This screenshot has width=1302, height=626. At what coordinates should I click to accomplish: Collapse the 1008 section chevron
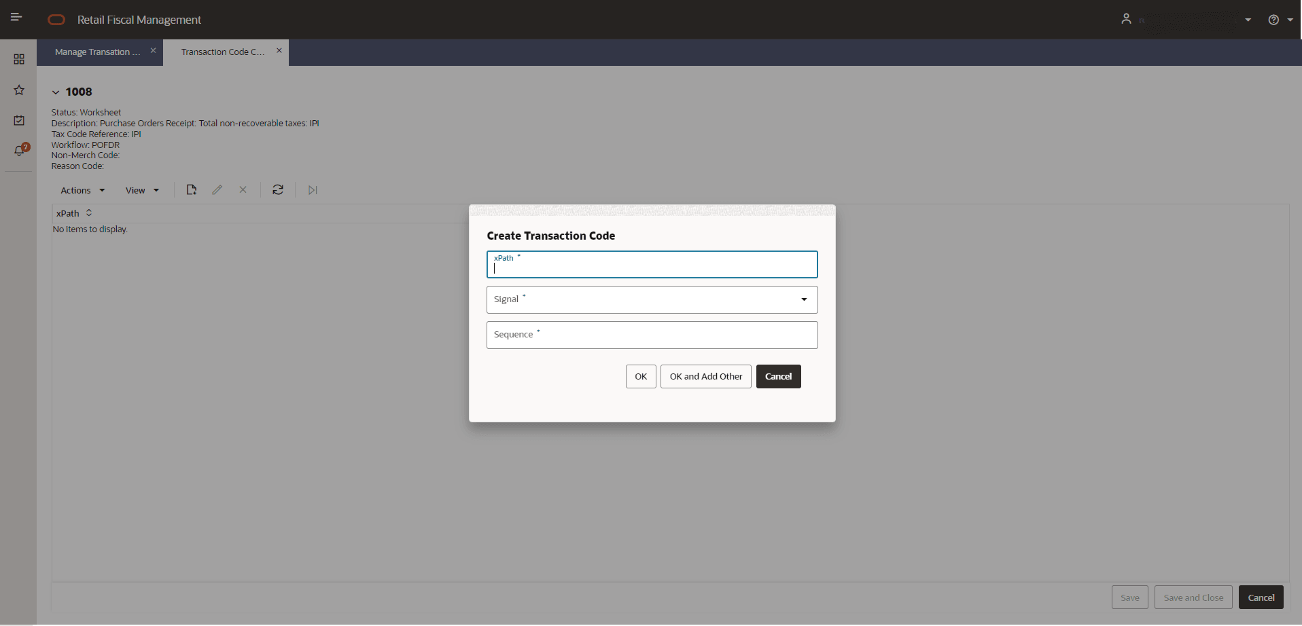point(56,92)
